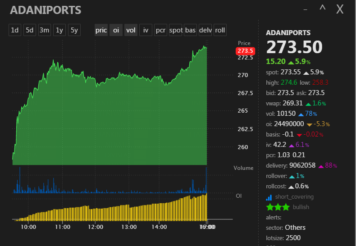Switch to the 5y timeframe

74,30
